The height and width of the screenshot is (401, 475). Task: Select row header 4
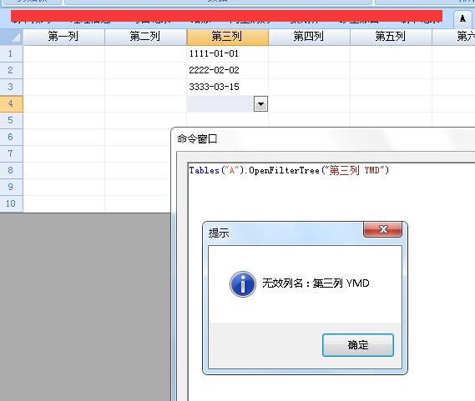click(11, 104)
